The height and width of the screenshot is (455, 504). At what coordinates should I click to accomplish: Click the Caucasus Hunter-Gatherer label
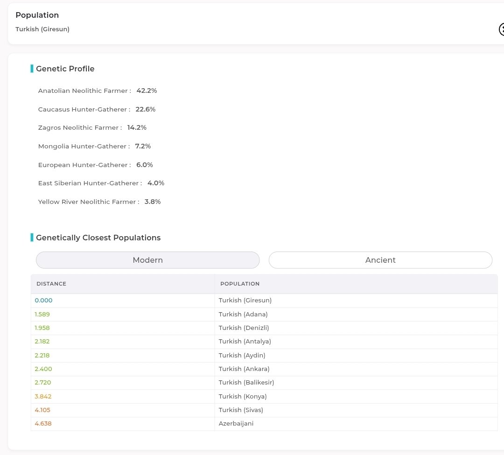(x=84, y=110)
